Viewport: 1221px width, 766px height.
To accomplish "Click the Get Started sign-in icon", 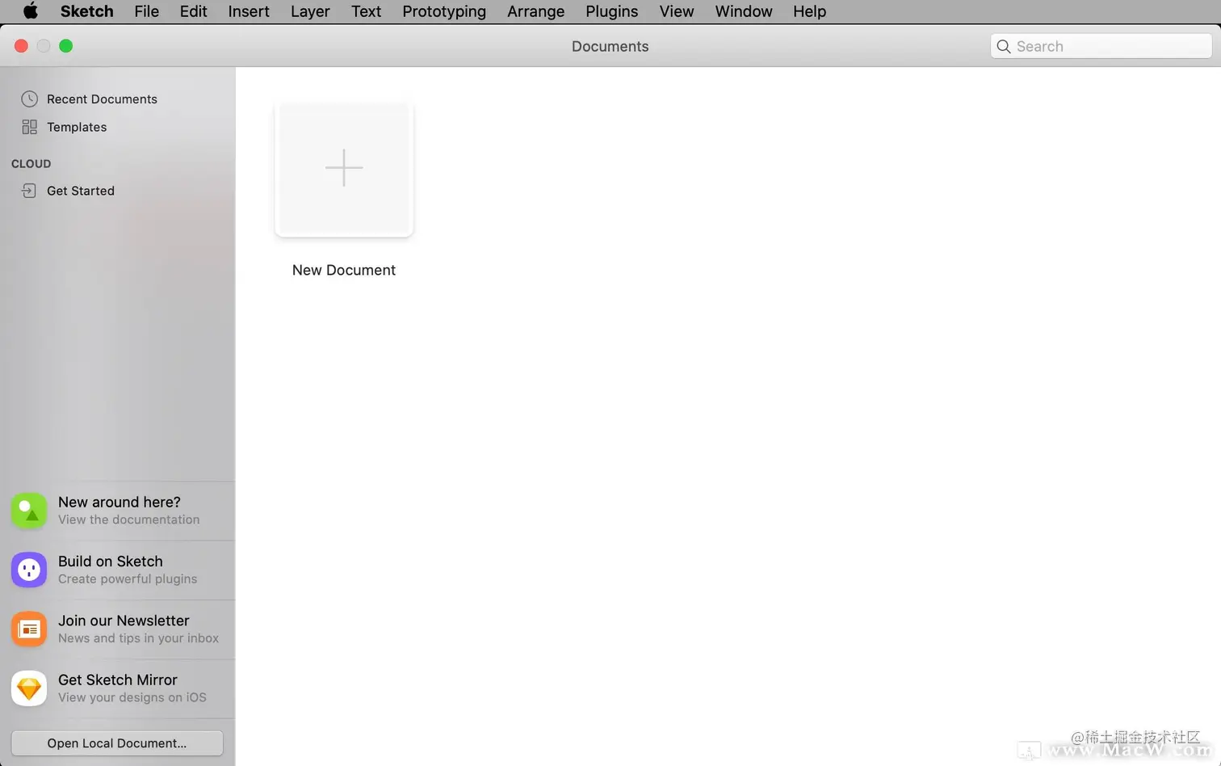I will [x=29, y=191].
